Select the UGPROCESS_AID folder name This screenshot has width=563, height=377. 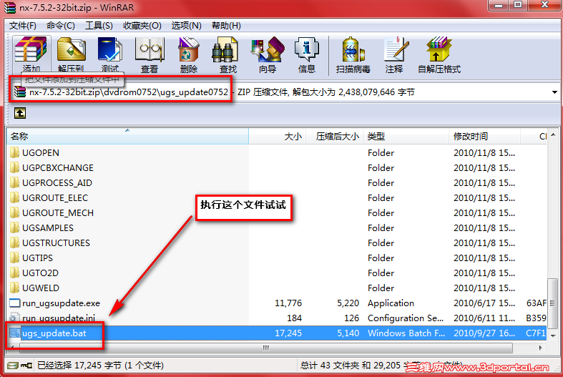pos(57,182)
